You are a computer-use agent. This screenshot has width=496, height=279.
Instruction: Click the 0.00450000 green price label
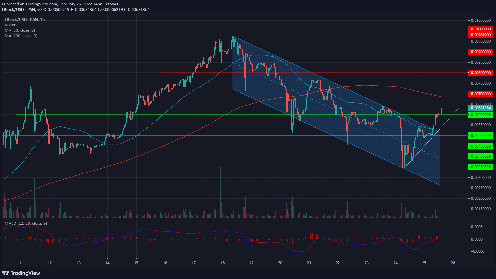[480, 146]
